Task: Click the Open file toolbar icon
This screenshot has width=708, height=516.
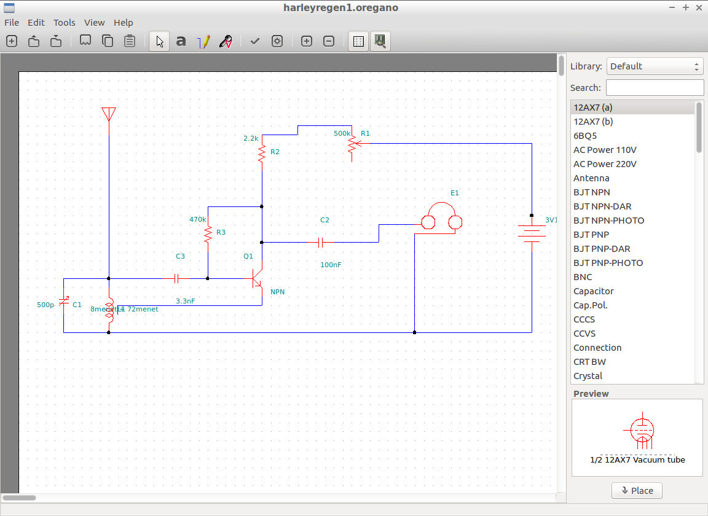Action: click(x=34, y=41)
